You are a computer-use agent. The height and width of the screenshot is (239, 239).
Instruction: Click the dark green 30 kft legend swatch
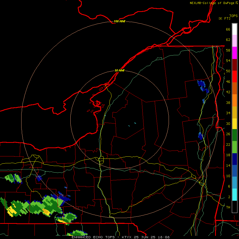click(x=234, y=135)
